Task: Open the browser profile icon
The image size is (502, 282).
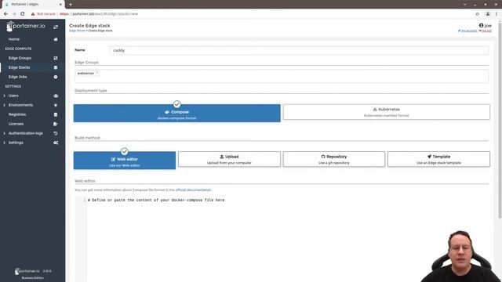Action: 488,14
